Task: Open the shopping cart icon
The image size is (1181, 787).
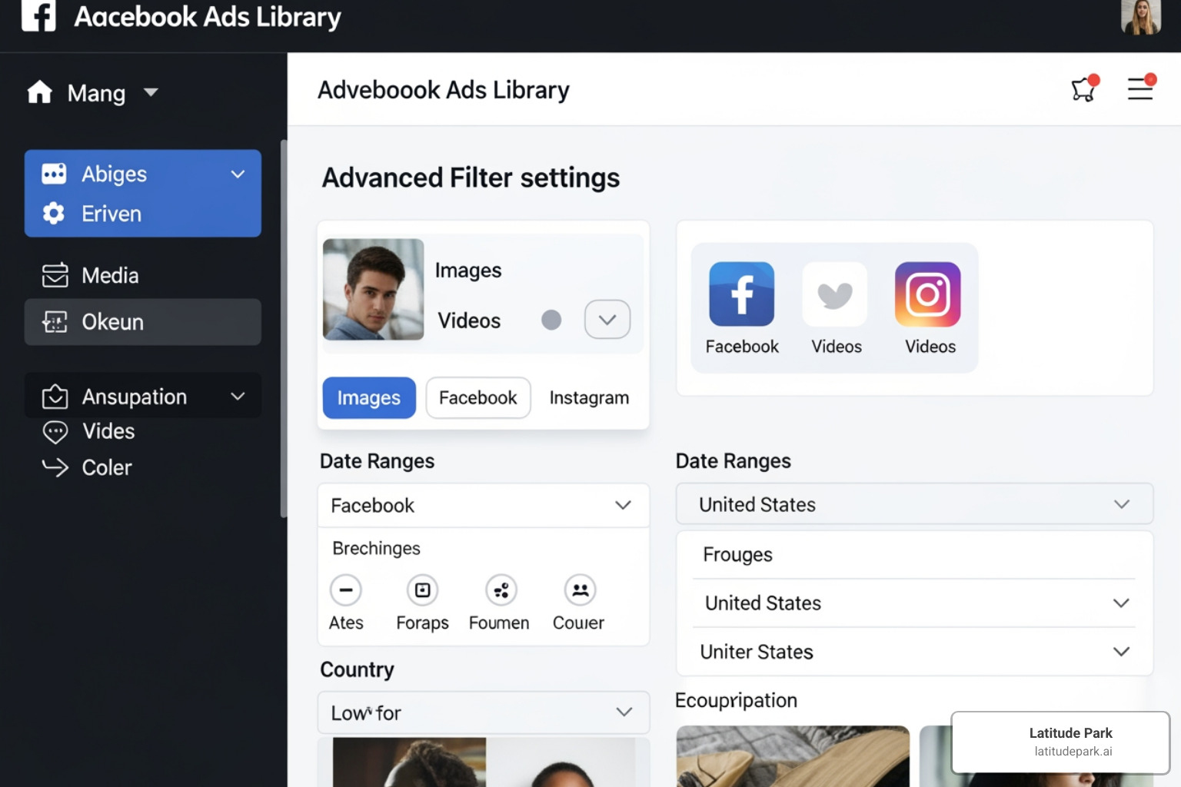Action: point(1083,90)
